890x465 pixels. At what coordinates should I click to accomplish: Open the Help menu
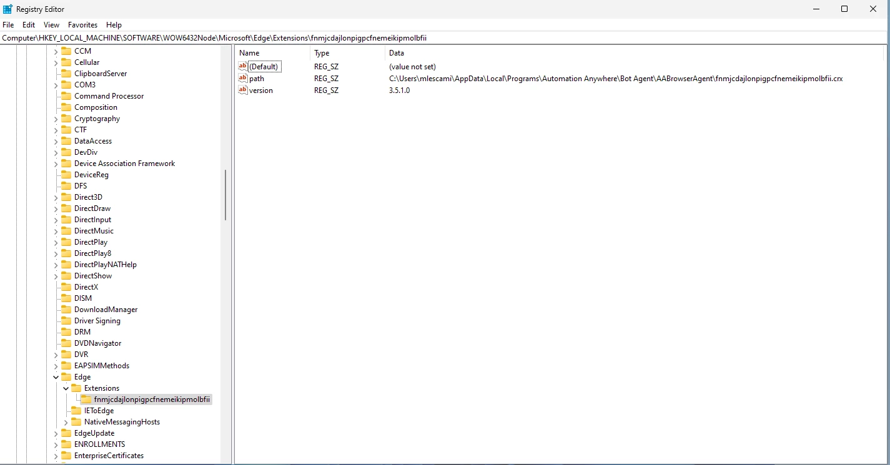pyautogui.click(x=114, y=25)
